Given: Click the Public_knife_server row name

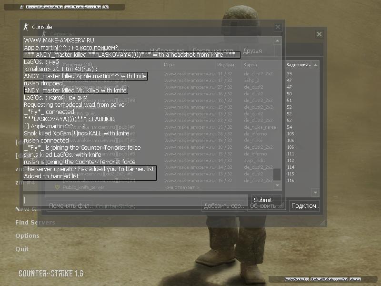Looking at the screenshot, I should [x=83, y=187].
